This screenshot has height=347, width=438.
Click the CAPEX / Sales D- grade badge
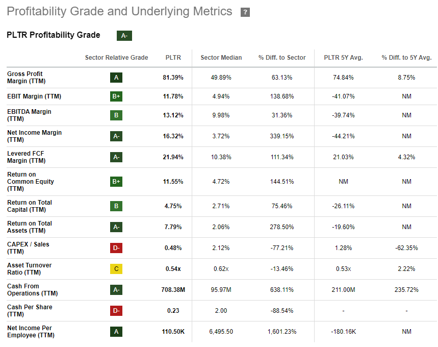(116, 248)
